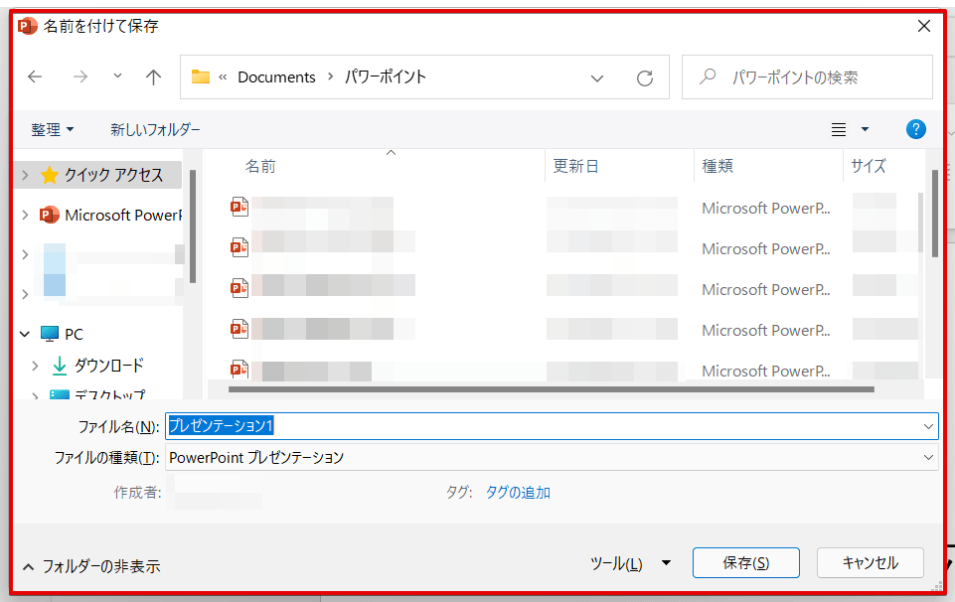Click vertical scrollbar of file list

click(x=935, y=213)
